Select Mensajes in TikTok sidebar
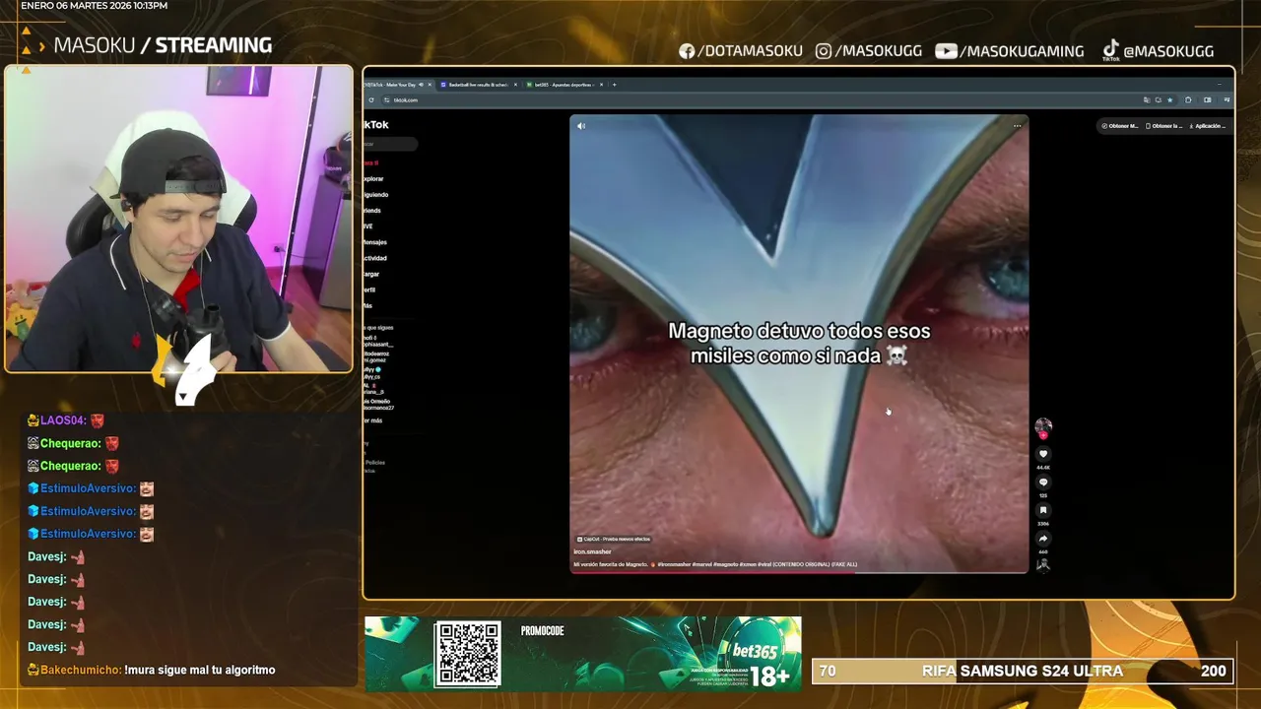1261x709 pixels. [x=375, y=242]
